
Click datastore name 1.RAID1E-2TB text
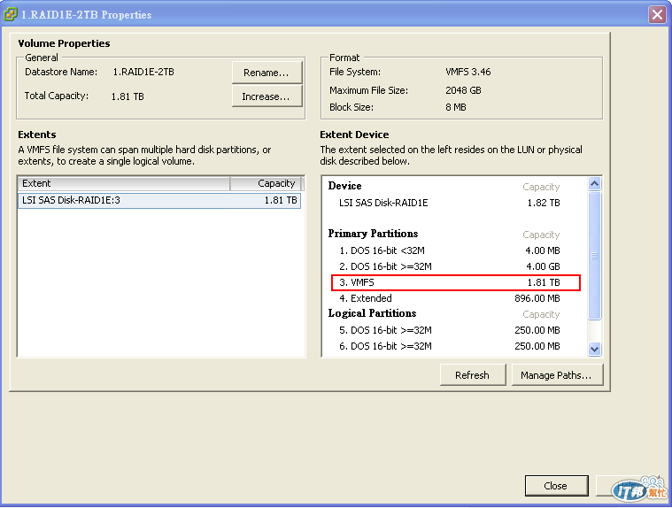coord(143,72)
